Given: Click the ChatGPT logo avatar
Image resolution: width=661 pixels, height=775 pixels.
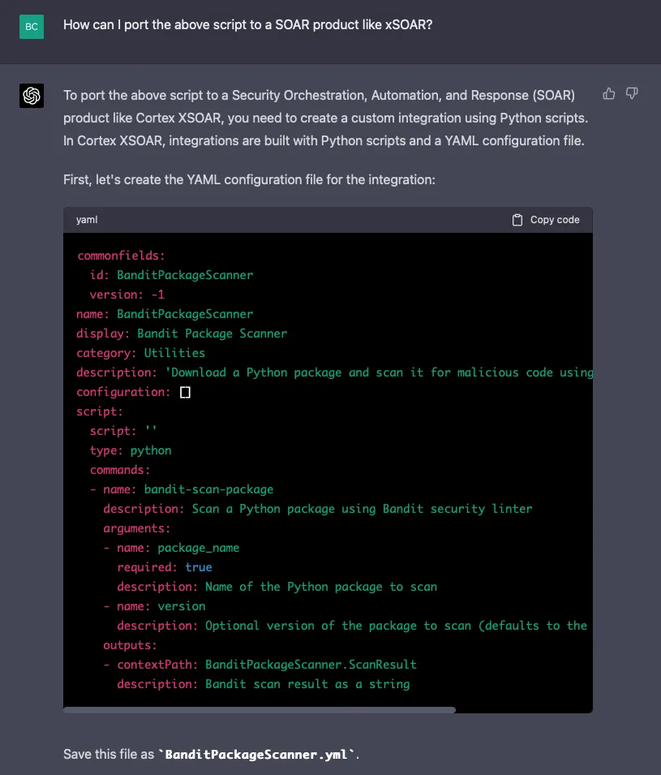Looking at the screenshot, I should [x=32, y=96].
